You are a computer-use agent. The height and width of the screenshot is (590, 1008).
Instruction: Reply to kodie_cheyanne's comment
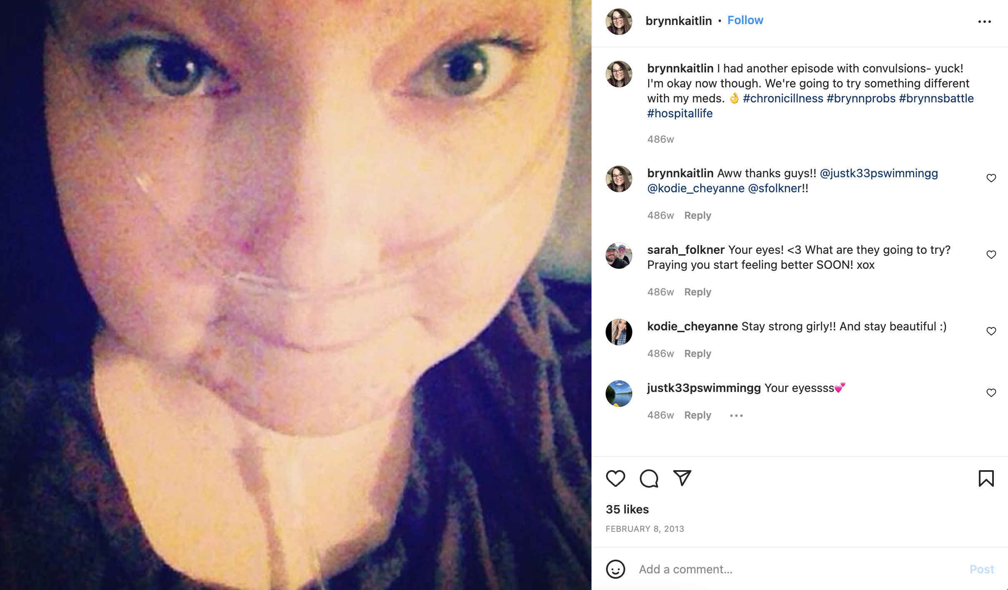698,354
